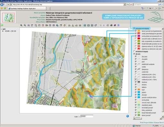
Task: Click the browser address bar URL
Action: pos(67,4)
